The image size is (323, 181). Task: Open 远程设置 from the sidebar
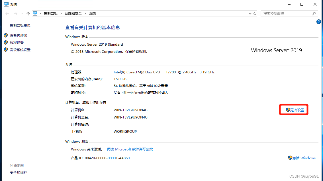click(x=17, y=43)
